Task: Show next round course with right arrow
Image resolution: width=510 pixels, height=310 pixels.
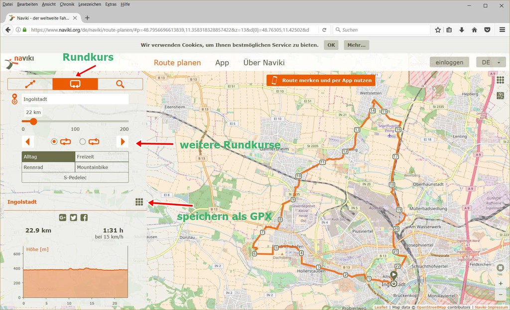Action: 123,142
